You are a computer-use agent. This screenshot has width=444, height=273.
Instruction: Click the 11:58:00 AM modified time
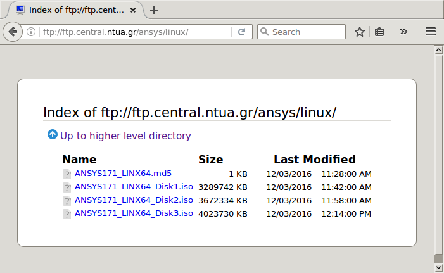point(346,201)
